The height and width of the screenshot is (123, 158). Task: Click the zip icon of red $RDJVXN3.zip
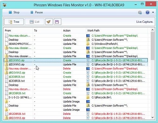[7, 118]
